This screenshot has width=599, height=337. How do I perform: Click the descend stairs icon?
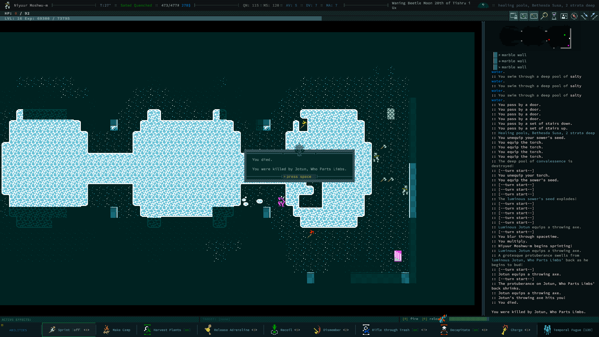click(x=584, y=16)
